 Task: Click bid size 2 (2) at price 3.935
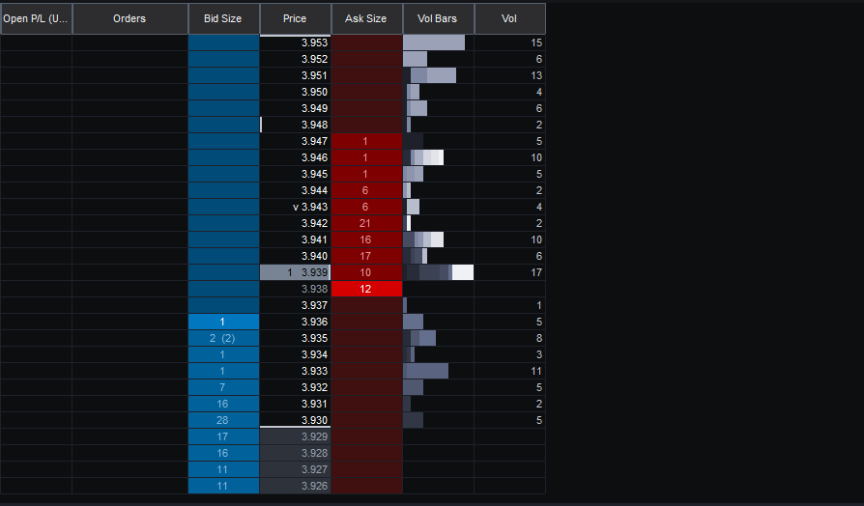click(223, 338)
